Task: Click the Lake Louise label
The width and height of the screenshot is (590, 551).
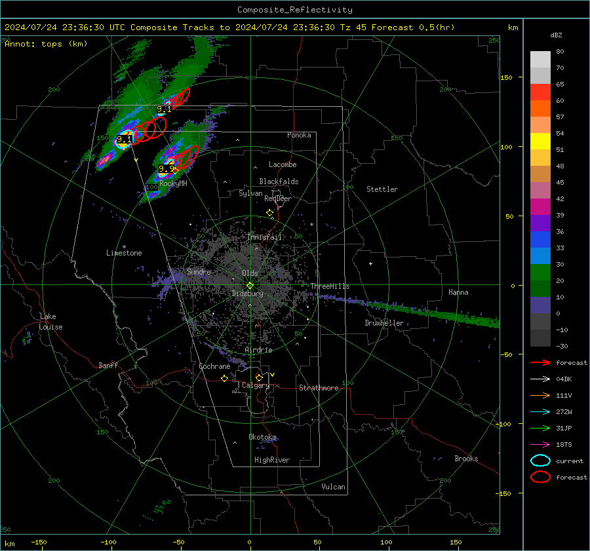Action: pos(50,322)
